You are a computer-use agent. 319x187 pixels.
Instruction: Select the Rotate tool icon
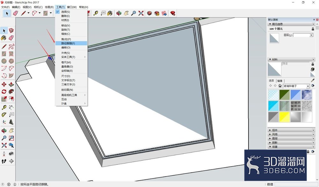click(x=4, y=92)
